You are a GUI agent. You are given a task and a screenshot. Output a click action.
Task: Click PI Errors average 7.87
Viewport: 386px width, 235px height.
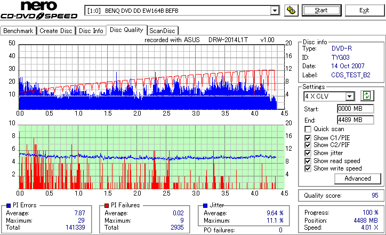[80, 213]
